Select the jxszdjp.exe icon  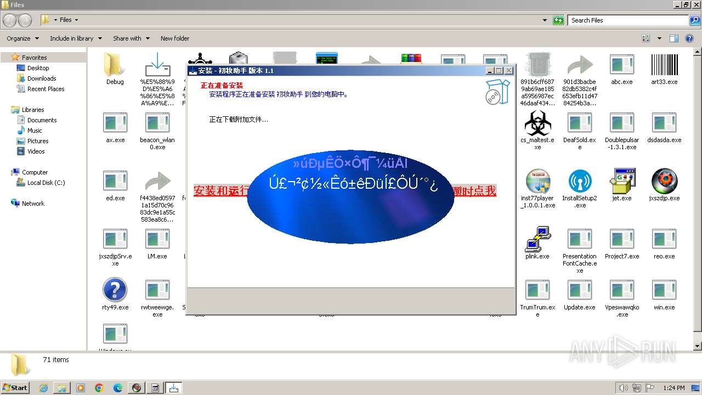(x=664, y=181)
